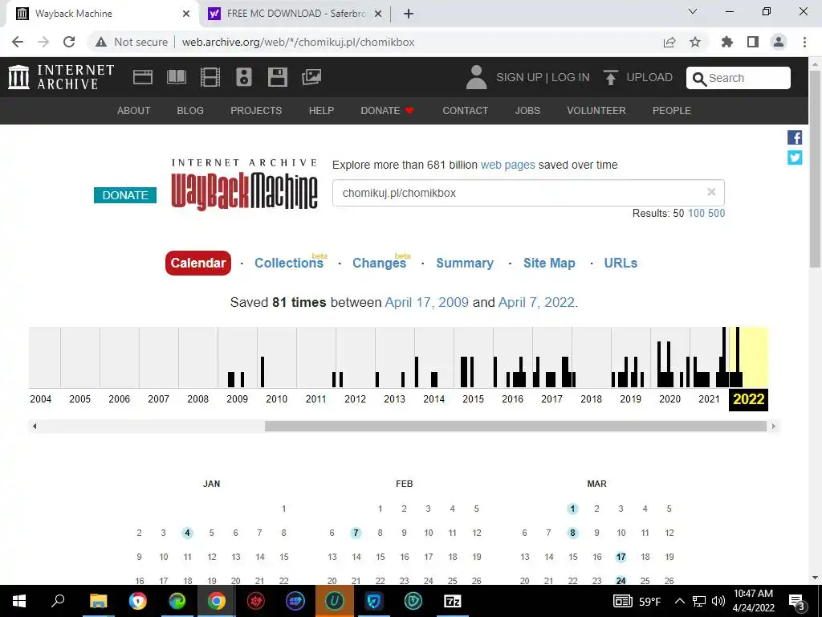Select year 2019 on the timeline
Viewport: 822px width, 617px height.
(x=630, y=399)
